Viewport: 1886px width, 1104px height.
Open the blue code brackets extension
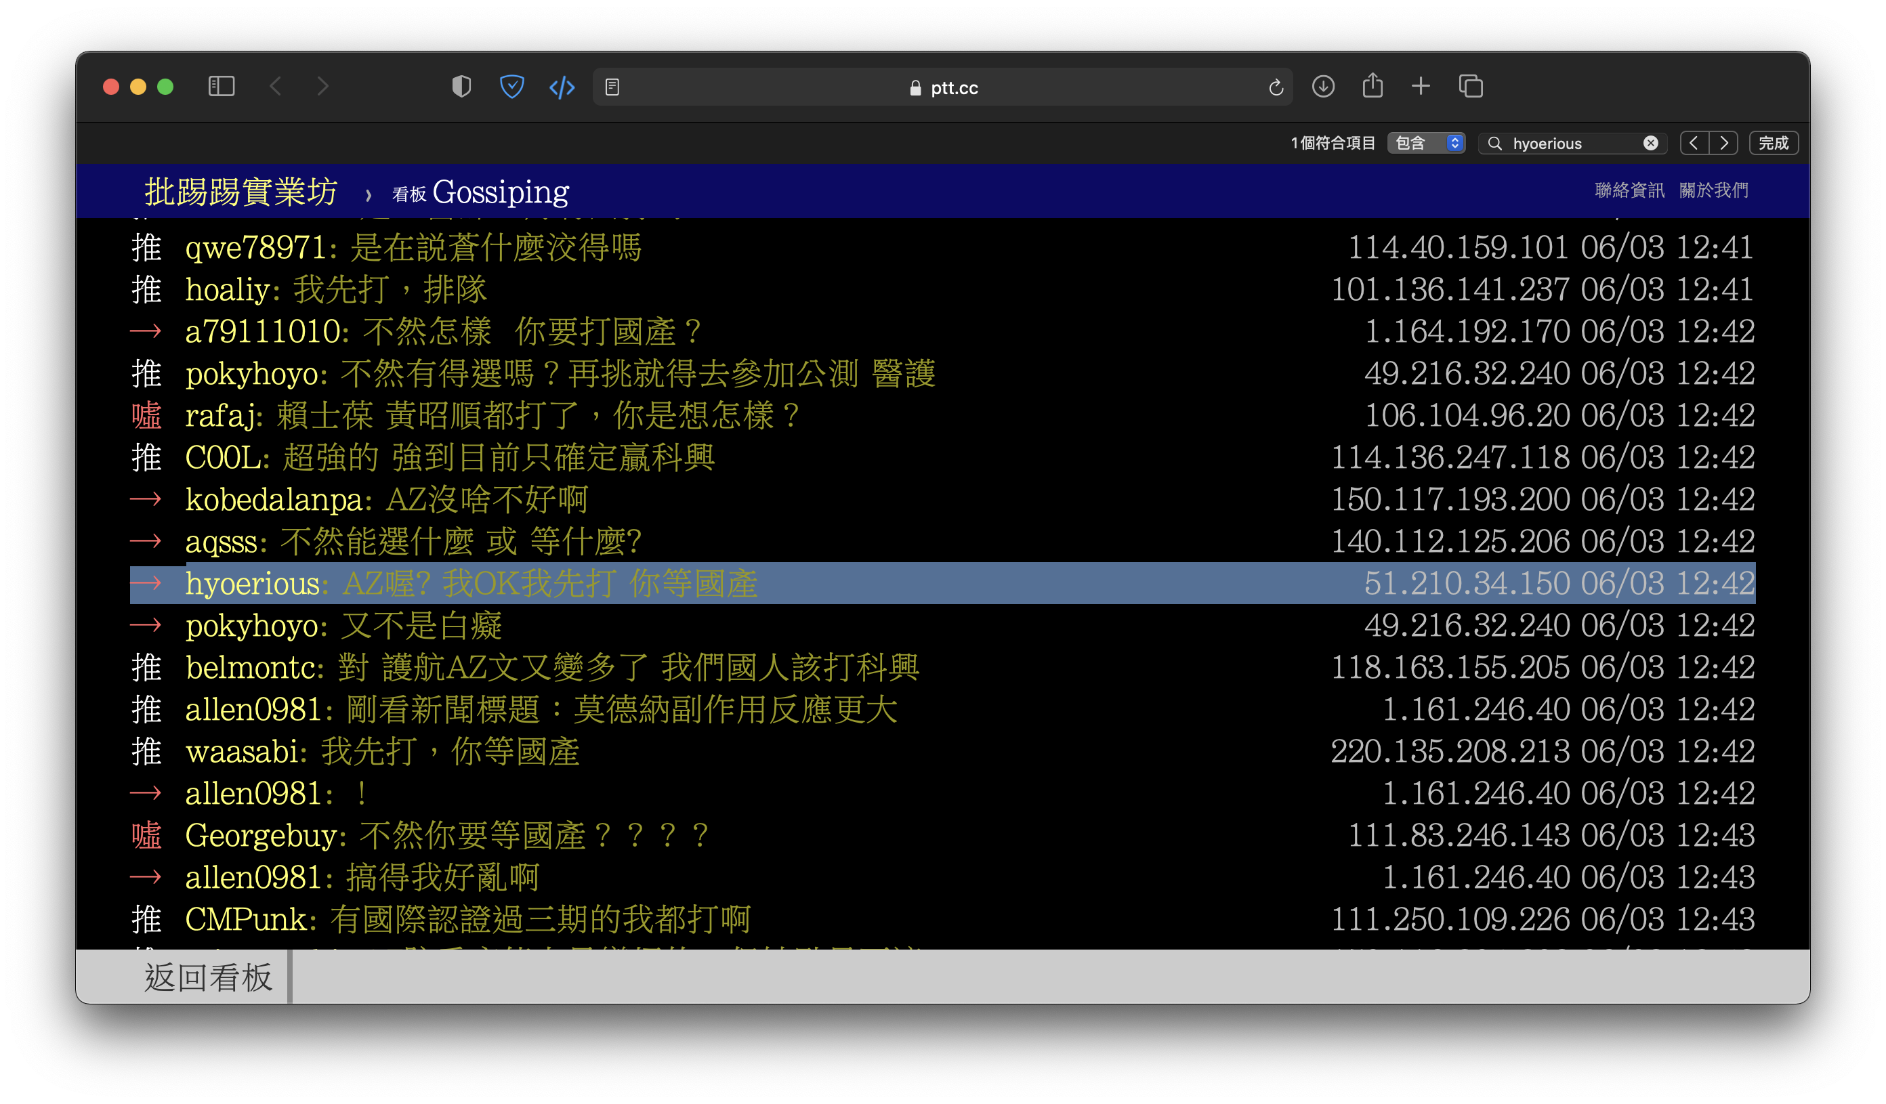pos(562,87)
